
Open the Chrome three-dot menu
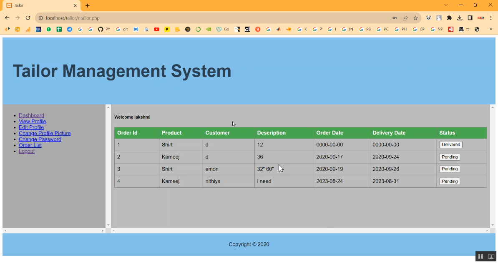(x=491, y=18)
